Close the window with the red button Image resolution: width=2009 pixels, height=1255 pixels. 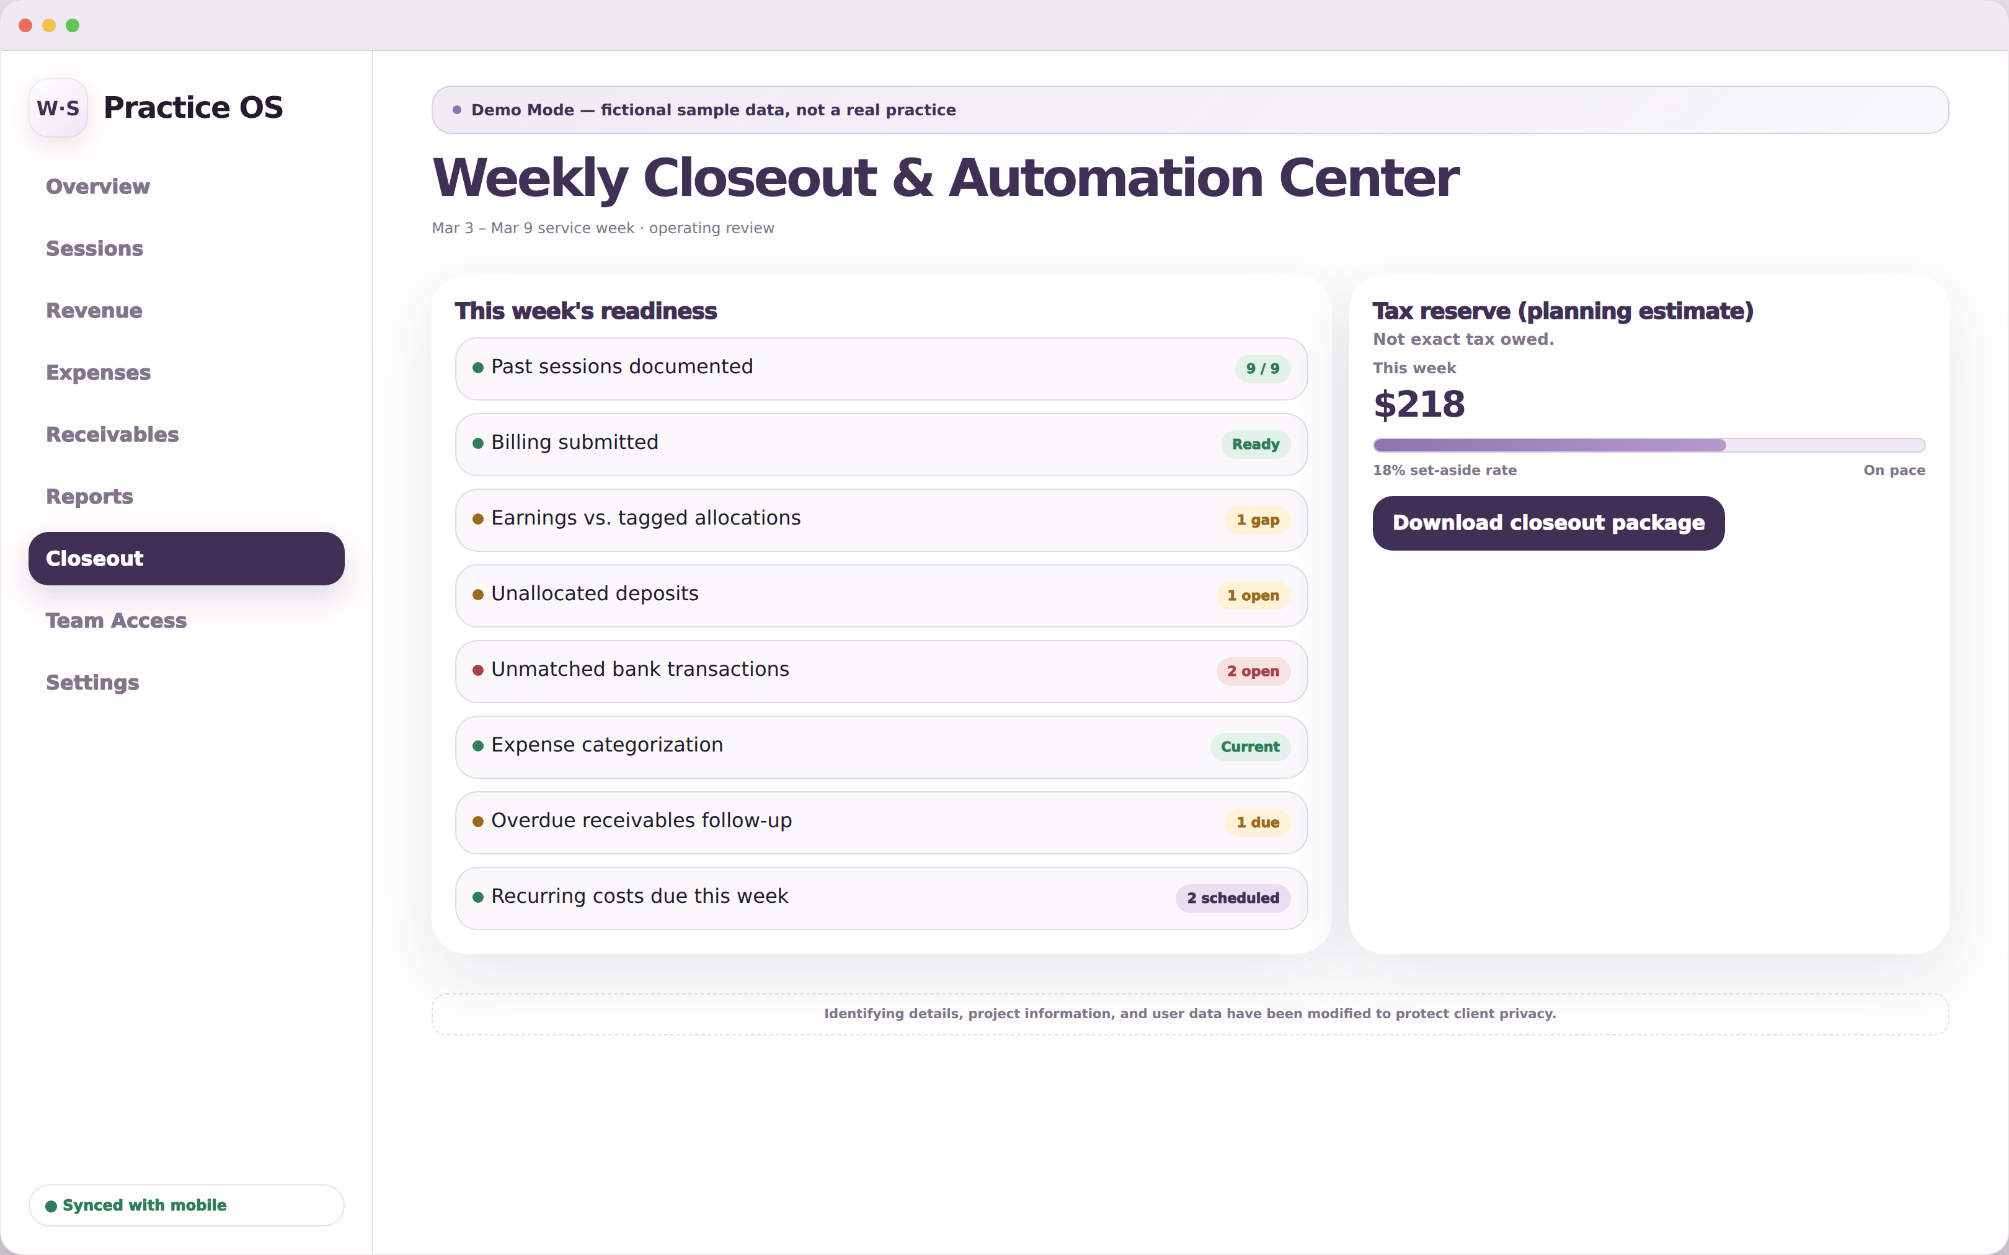25,25
